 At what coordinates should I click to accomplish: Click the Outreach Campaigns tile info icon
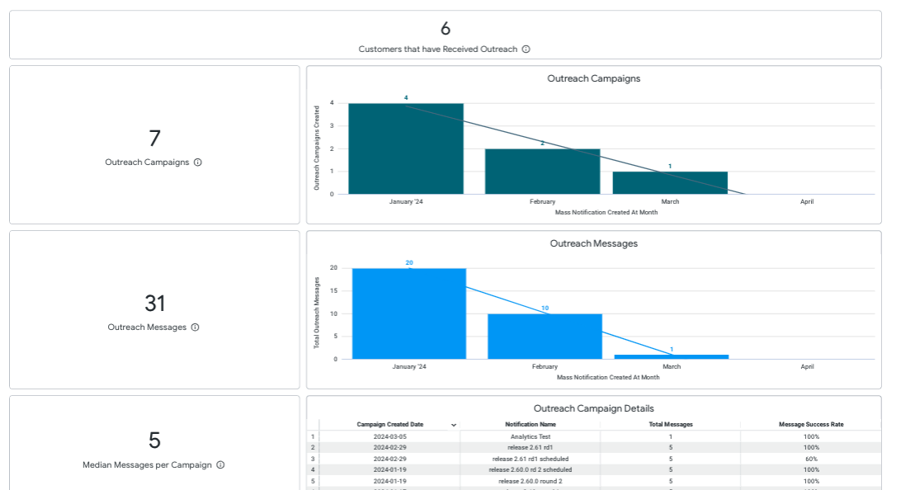tap(198, 163)
